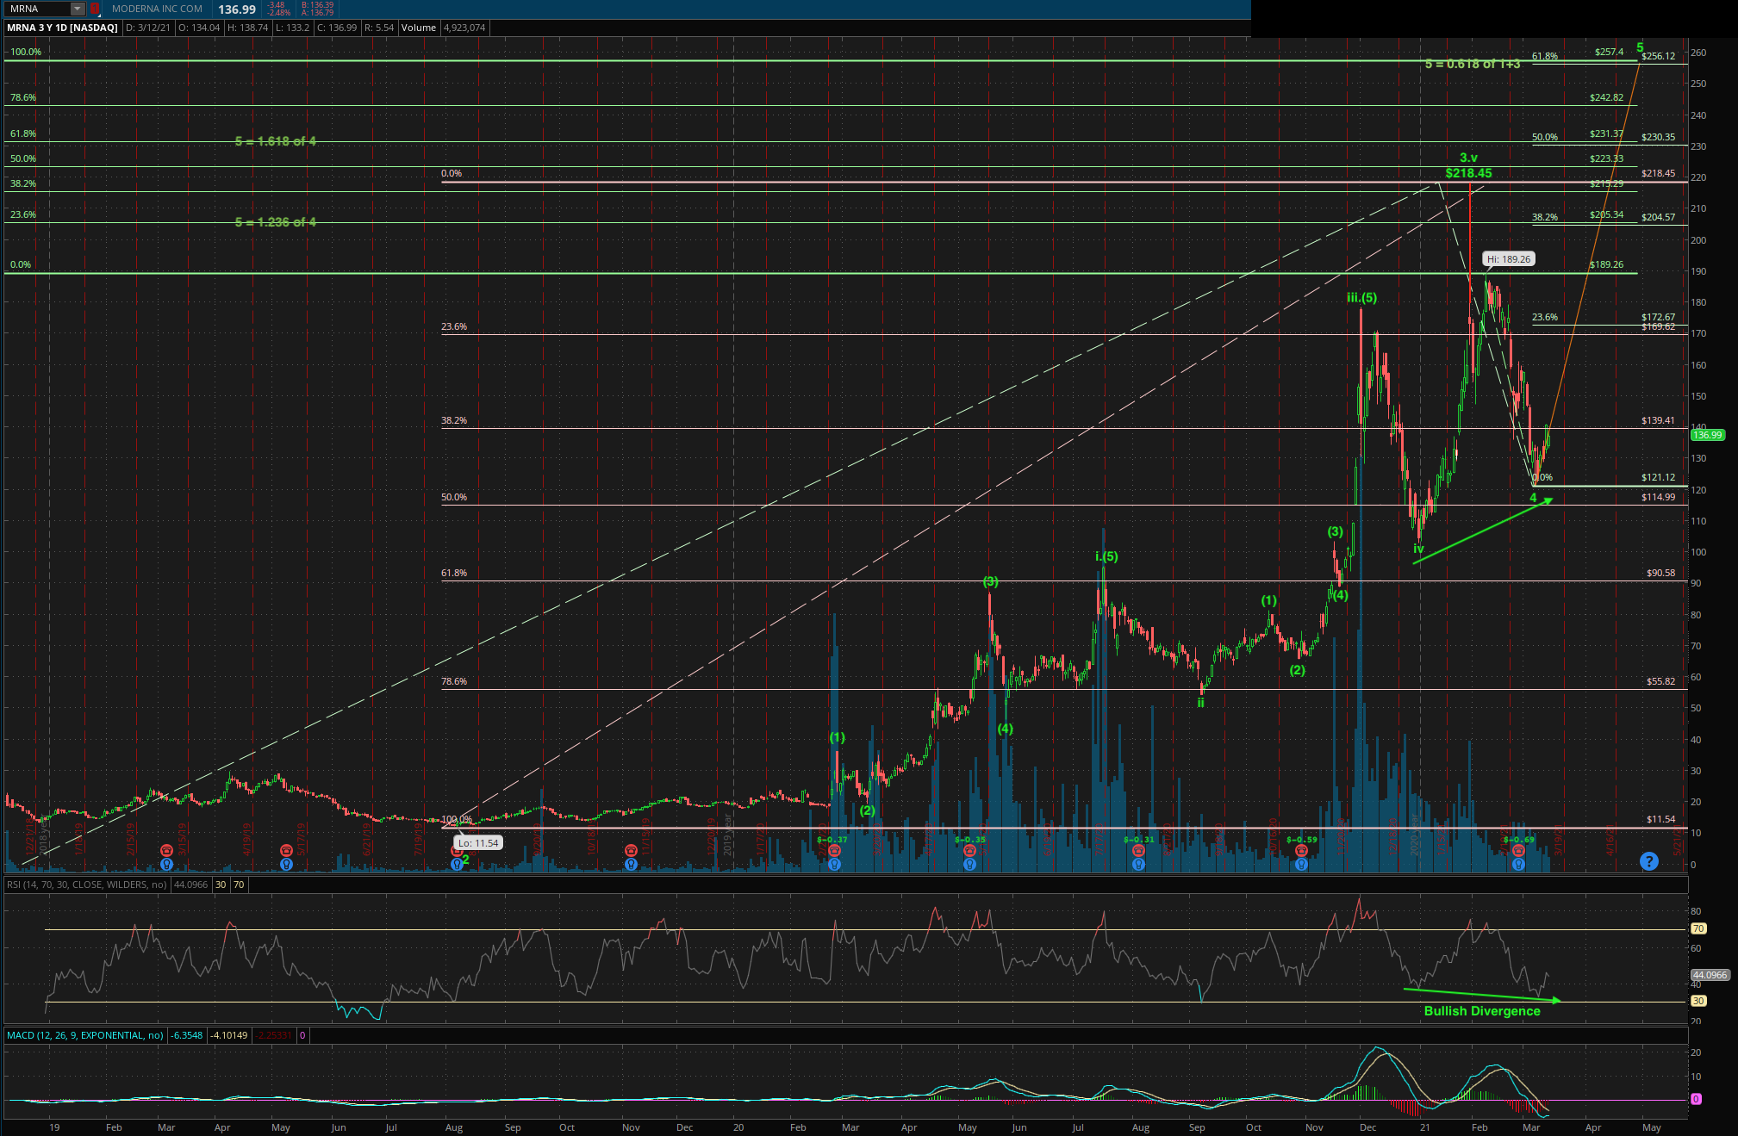This screenshot has width=1738, height=1136.
Task: Click the $121.12 price level label
Action: pyautogui.click(x=1658, y=477)
